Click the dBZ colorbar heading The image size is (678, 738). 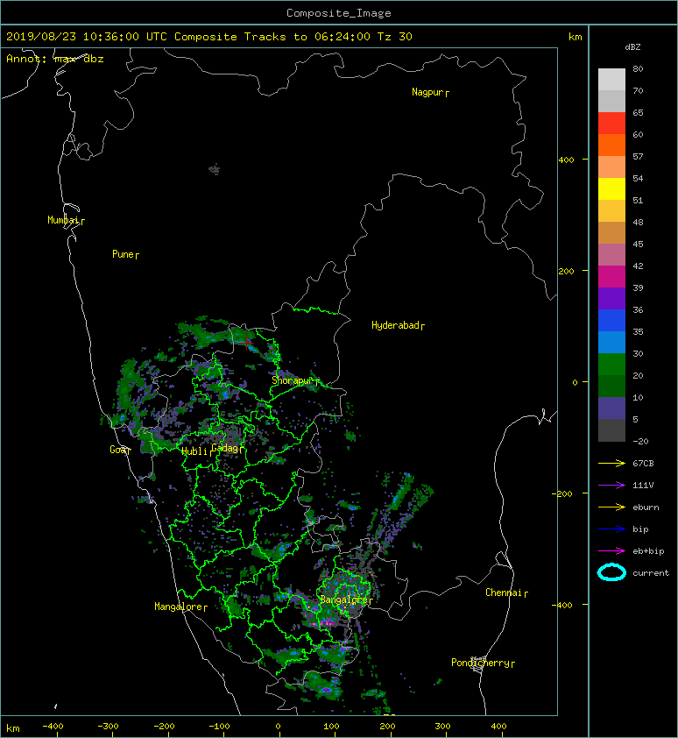tap(632, 47)
